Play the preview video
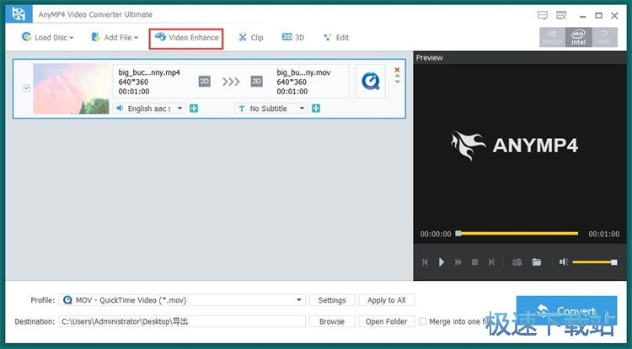The height and width of the screenshot is (349, 632). [x=442, y=262]
